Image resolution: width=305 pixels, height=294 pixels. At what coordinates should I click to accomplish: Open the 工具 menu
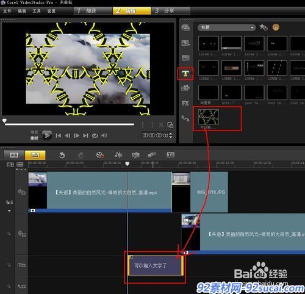pos(37,11)
